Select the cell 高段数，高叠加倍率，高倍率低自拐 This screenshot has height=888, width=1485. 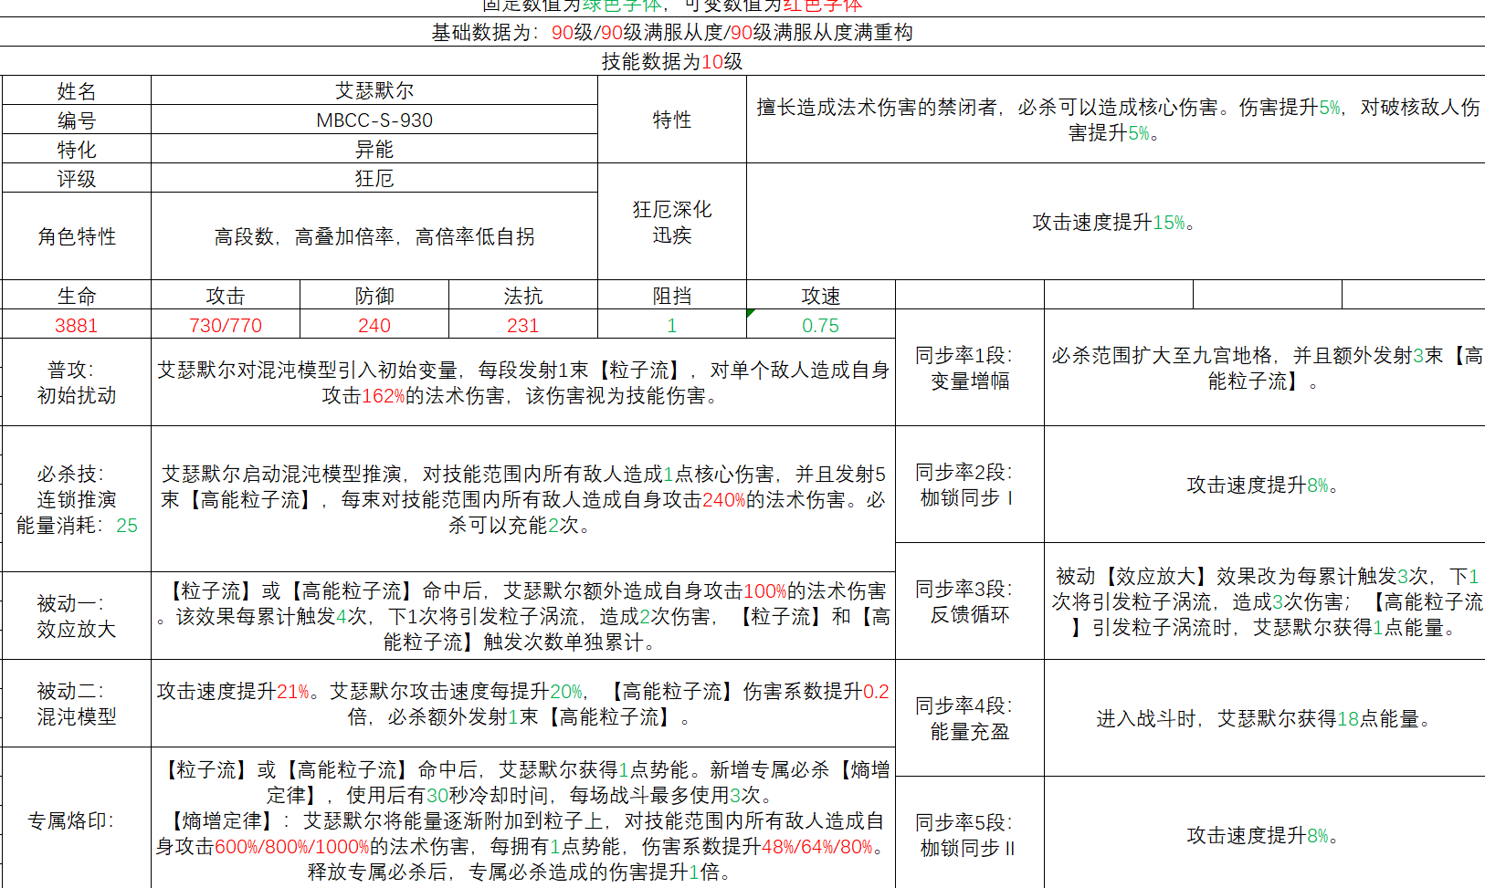click(374, 236)
